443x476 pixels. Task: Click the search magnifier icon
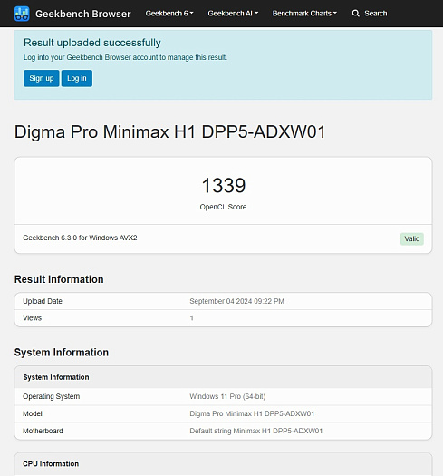point(356,14)
